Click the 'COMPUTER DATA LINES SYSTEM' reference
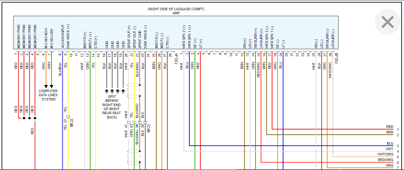 click(x=48, y=95)
